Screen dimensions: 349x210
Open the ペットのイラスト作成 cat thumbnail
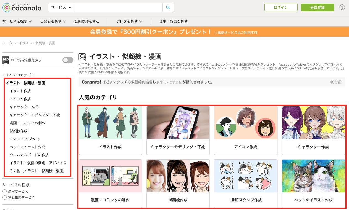point(313,176)
